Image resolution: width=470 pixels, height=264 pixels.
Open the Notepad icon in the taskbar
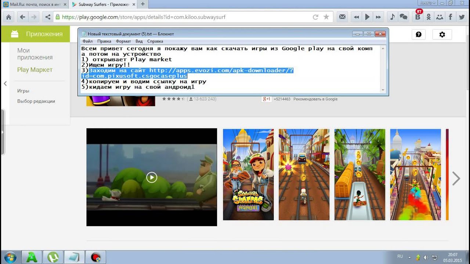click(x=75, y=257)
